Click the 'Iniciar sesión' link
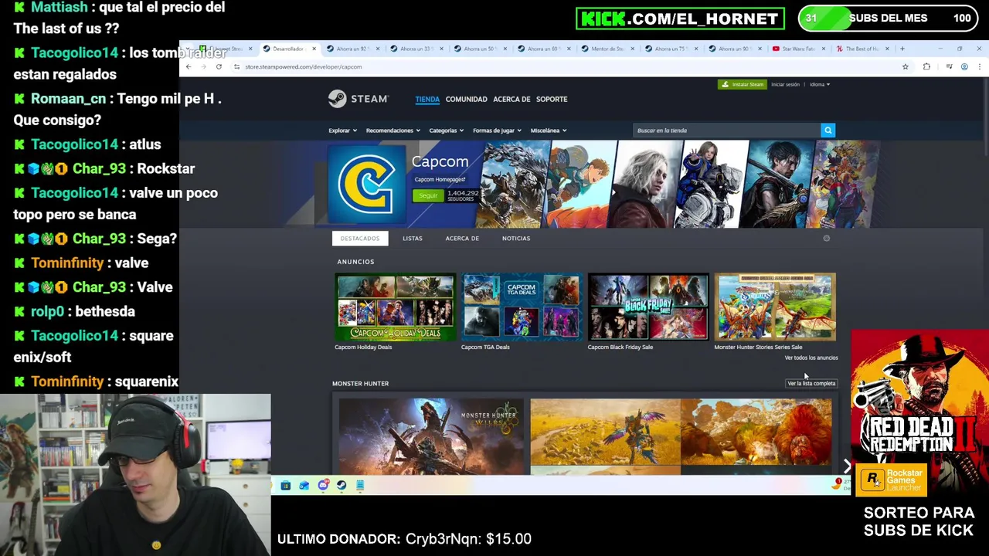Screen dimensions: 989x556 coord(785,84)
